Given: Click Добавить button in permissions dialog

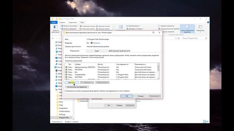Looking at the screenshot, I should (72, 83).
